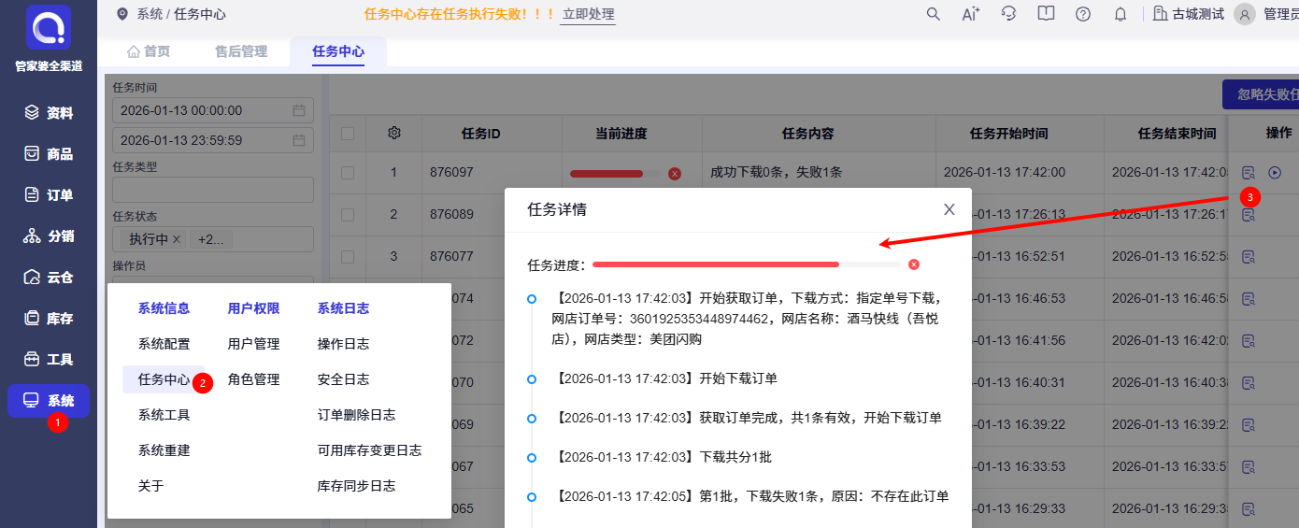Open the 任务类型 dropdown
This screenshot has height=528, width=1299.
pyautogui.click(x=212, y=190)
